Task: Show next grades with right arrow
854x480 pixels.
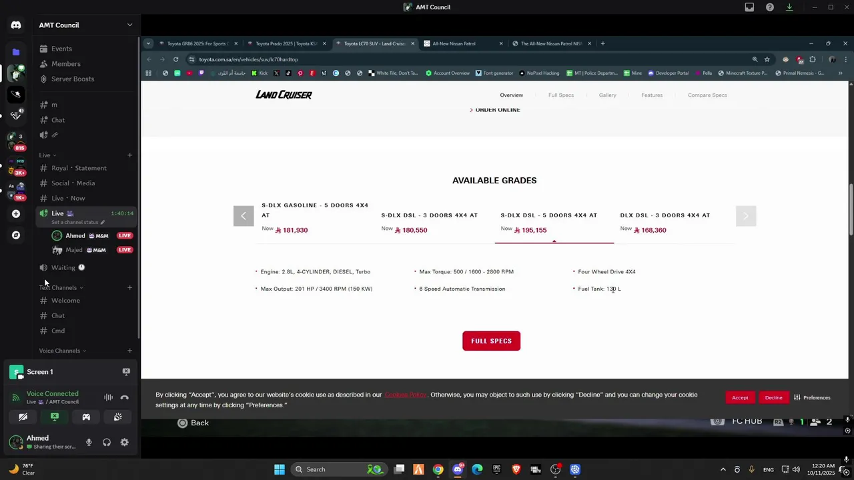Action: (745, 216)
